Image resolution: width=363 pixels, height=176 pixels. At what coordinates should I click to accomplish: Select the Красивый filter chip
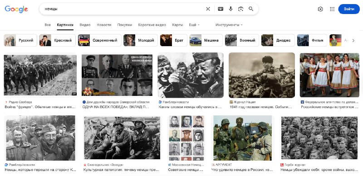(x=57, y=40)
